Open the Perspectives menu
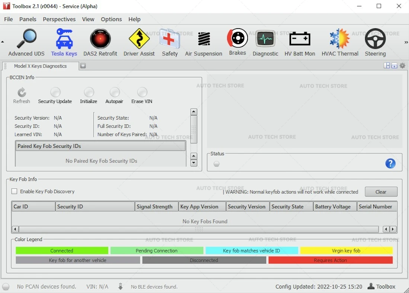409x293 pixels. pos(59,19)
